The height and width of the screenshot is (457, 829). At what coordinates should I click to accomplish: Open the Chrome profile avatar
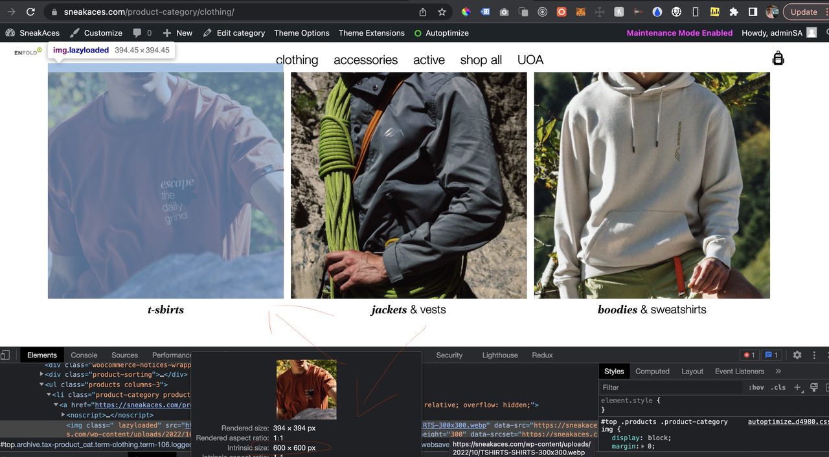(x=771, y=12)
